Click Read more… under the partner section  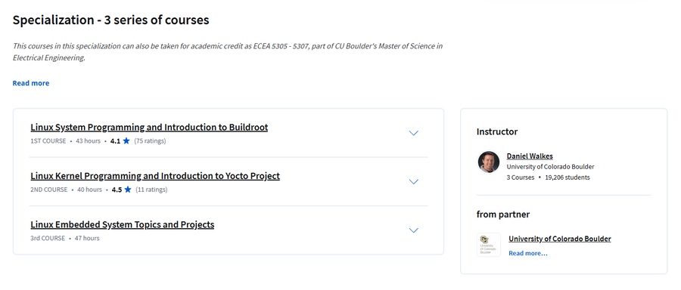[x=528, y=253]
